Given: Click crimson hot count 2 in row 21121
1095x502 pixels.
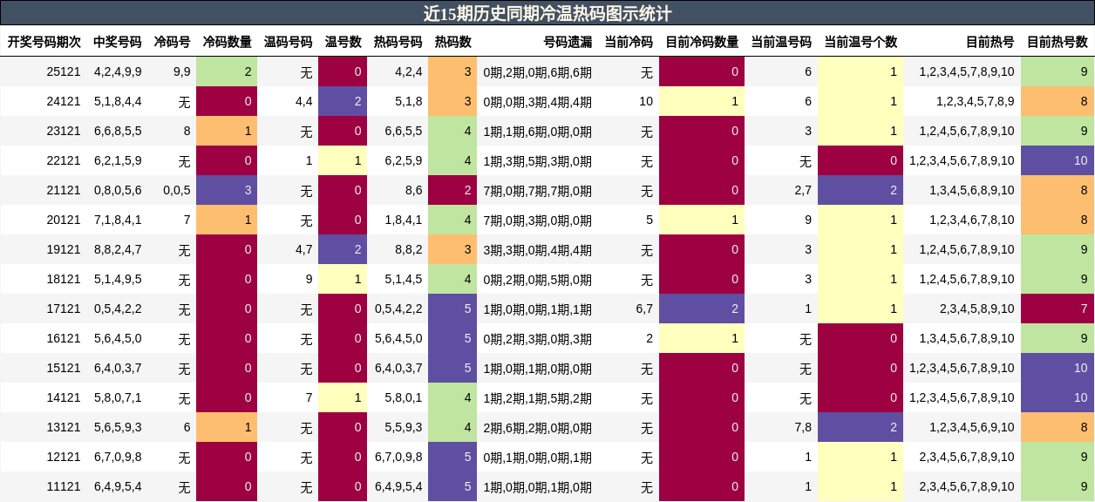Looking at the screenshot, I should pyautogui.click(x=452, y=190).
